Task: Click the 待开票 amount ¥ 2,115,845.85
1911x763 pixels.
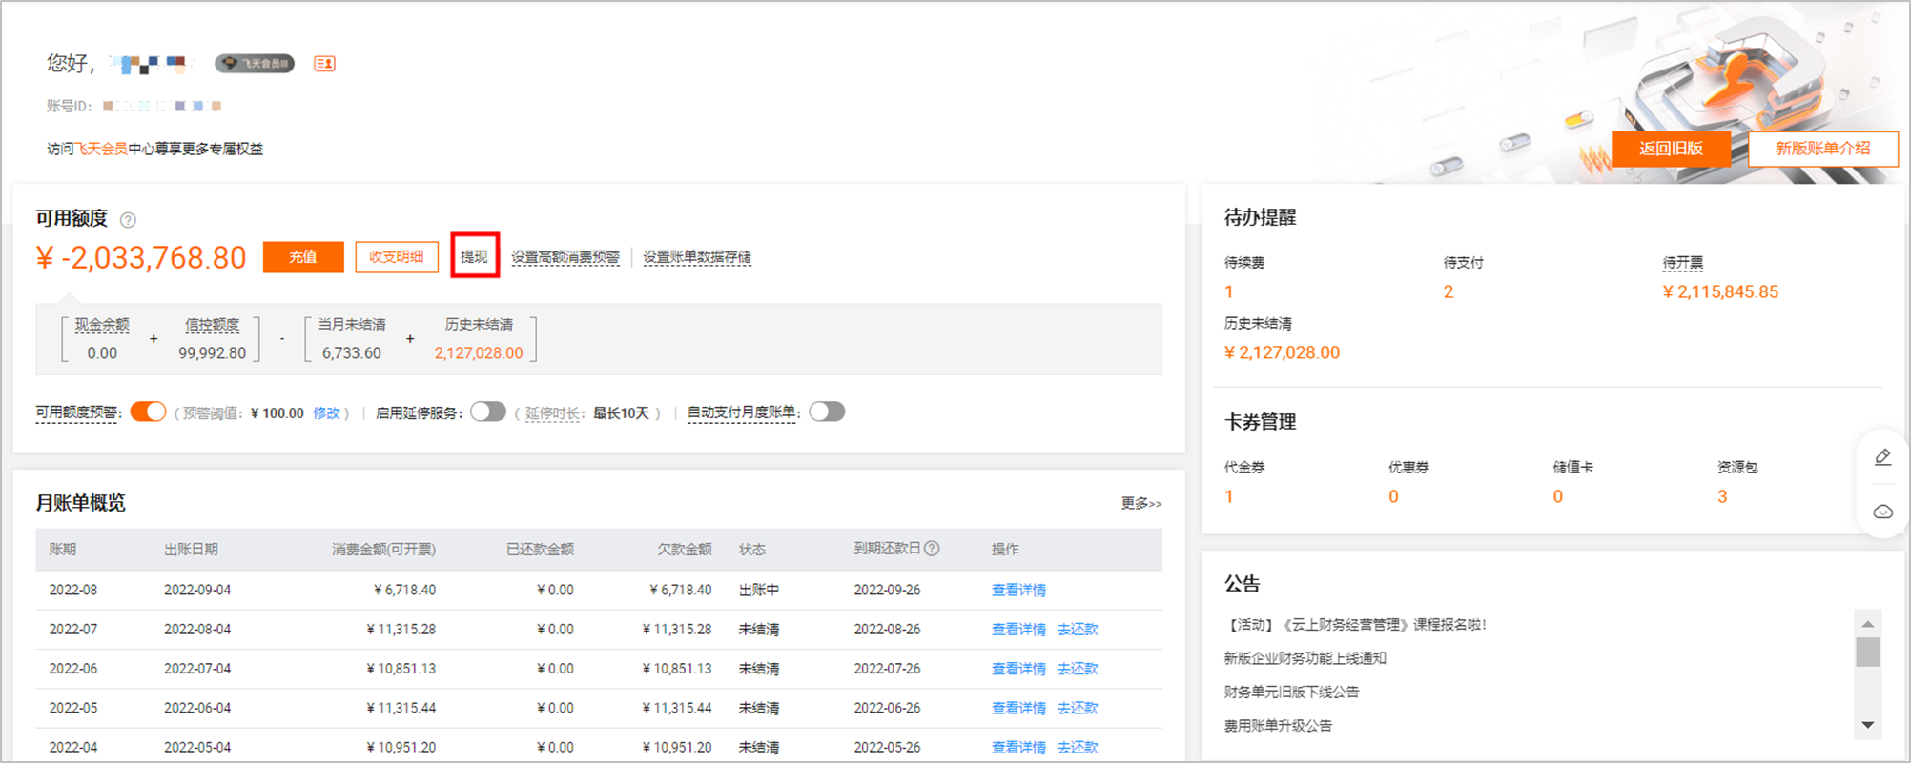Action: pos(1720,291)
